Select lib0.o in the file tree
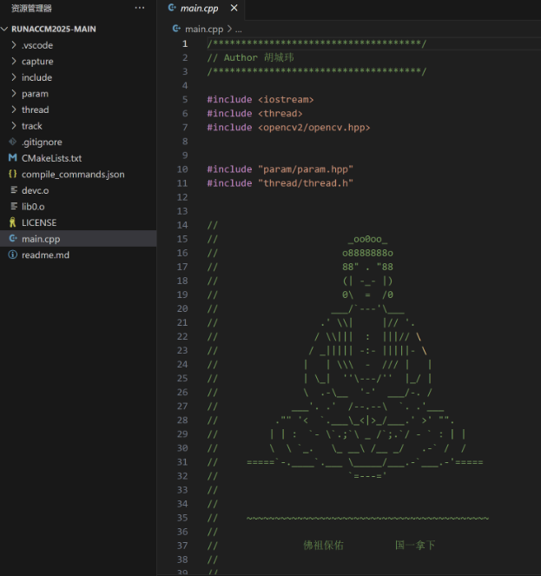This screenshot has height=576, width=541. pos(33,206)
